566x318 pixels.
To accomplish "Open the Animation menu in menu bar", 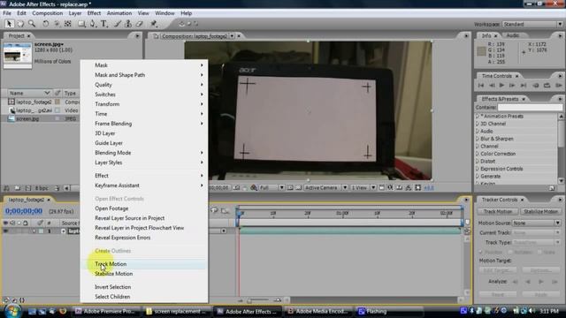I will (119, 13).
